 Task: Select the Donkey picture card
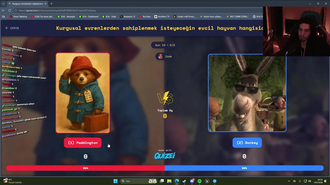click(247, 93)
